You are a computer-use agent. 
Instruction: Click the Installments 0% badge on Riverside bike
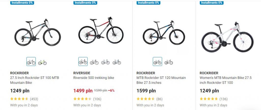tap(85, 3)
